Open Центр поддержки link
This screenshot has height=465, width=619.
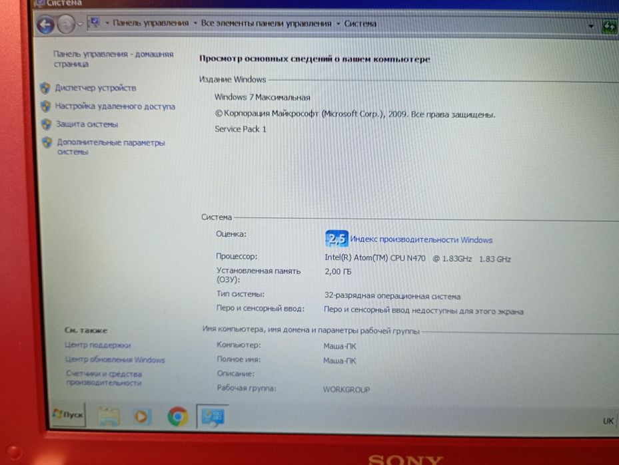97,345
